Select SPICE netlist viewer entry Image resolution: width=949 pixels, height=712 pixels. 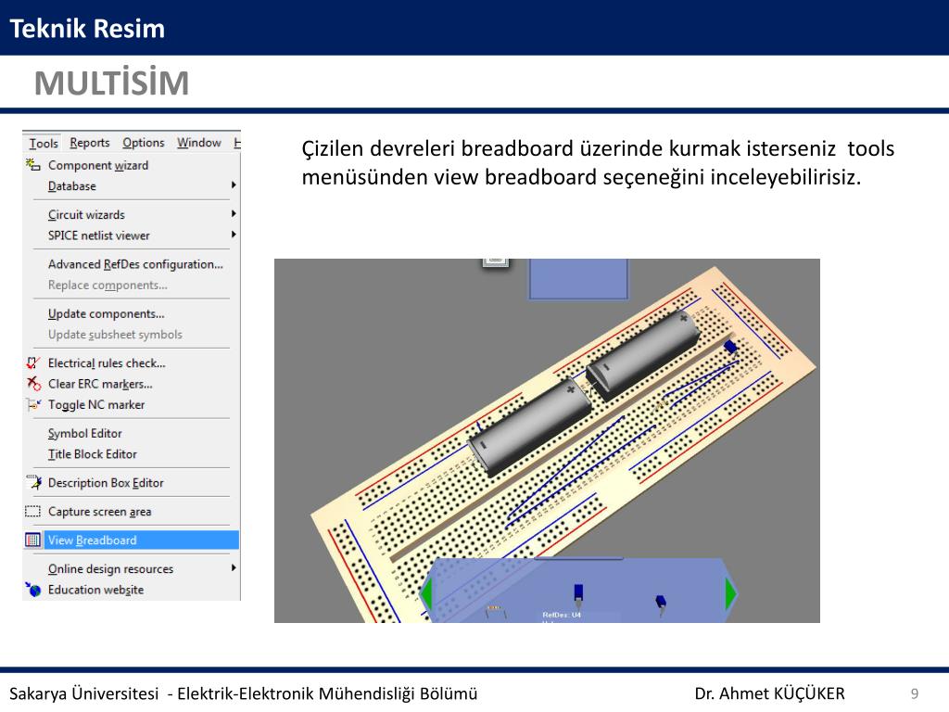click(98, 235)
